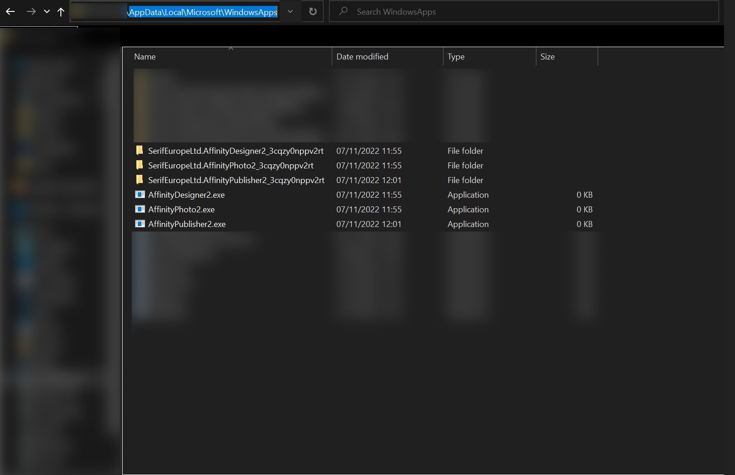Screen dimensions: 735x475
Task: Sort by the Type column header
Action: click(489, 57)
